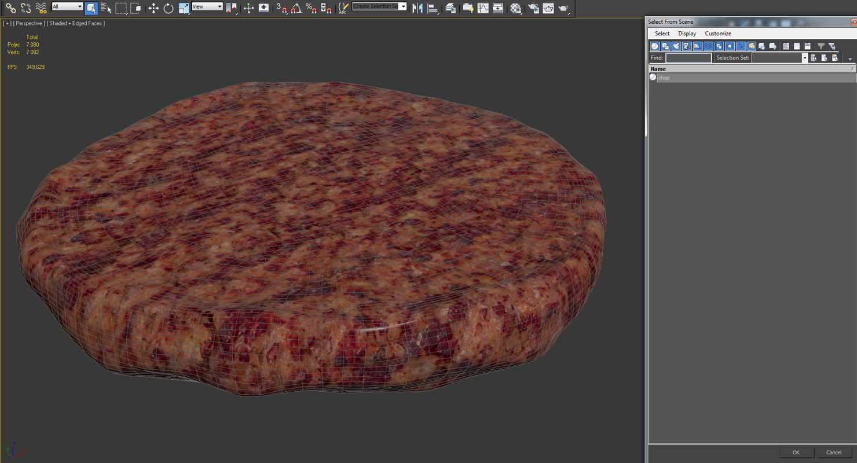Toggle Keyboard Shortcut Override

pos(263,8)
